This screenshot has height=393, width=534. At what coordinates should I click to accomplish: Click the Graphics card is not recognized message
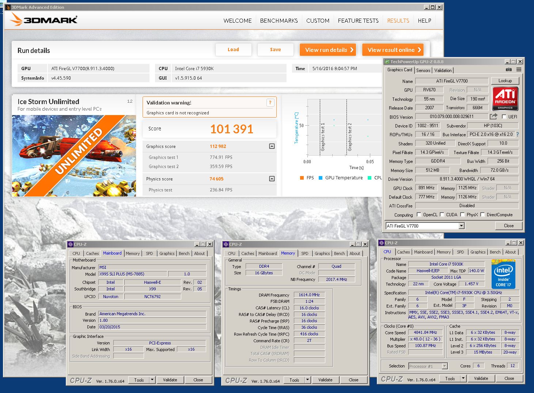click(x=178, y=113)
